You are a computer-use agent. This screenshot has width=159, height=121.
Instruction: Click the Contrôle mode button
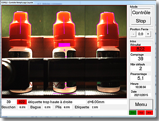pyautogui.click(x=141, y=12)
